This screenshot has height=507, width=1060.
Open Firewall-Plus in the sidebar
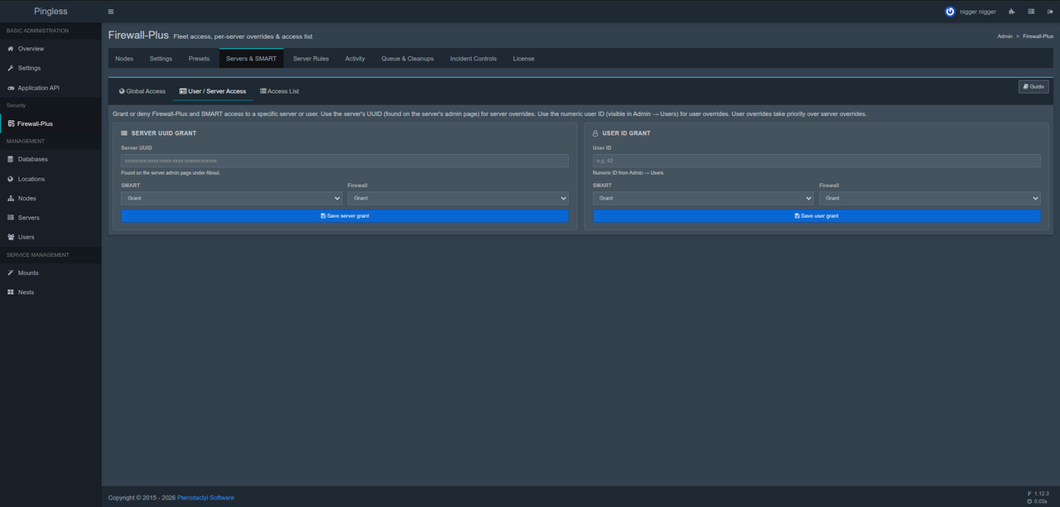(x=51, y=123)
